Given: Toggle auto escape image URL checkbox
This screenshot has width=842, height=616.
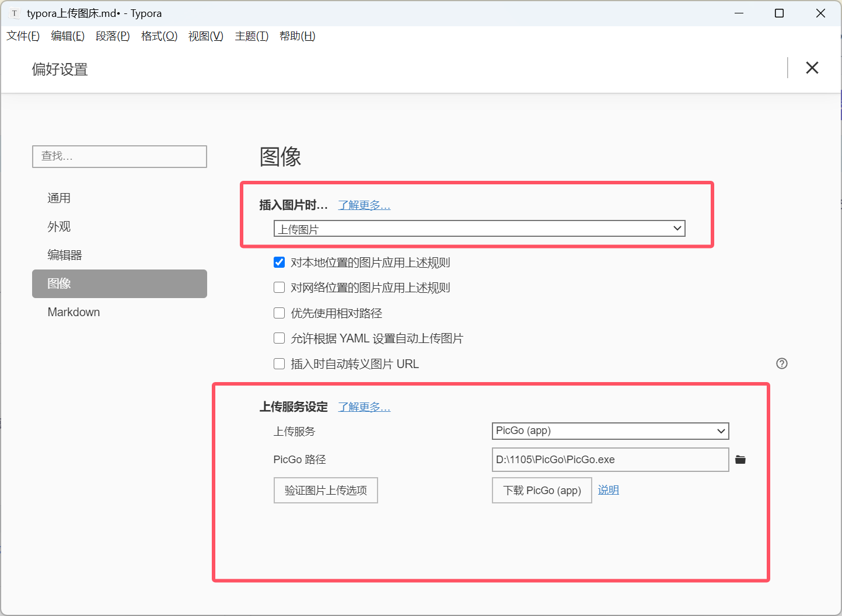Looking at the screenshot, I should [x=279, y=364].
